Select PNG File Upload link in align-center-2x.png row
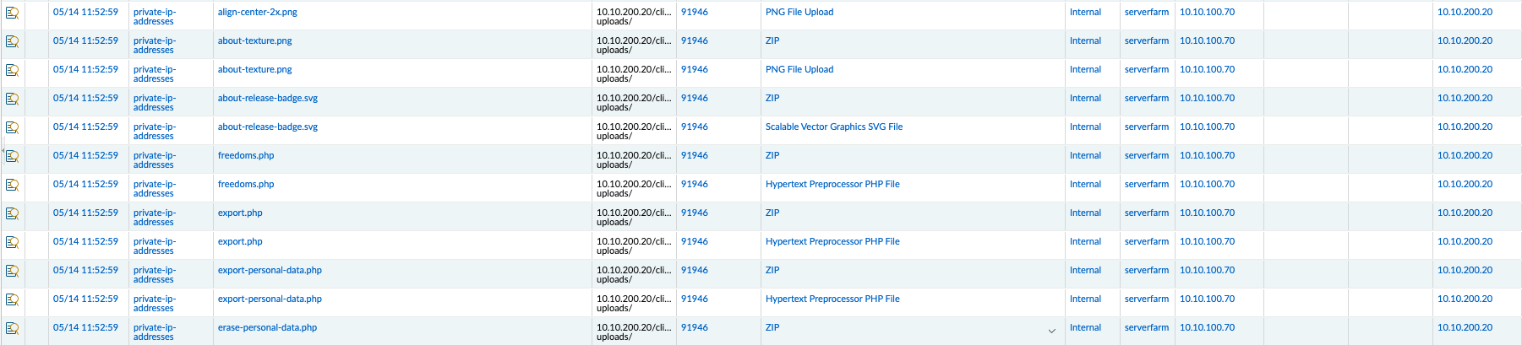Image resolution: width=1522 pixels, height=345 pixels. (799, 13)
